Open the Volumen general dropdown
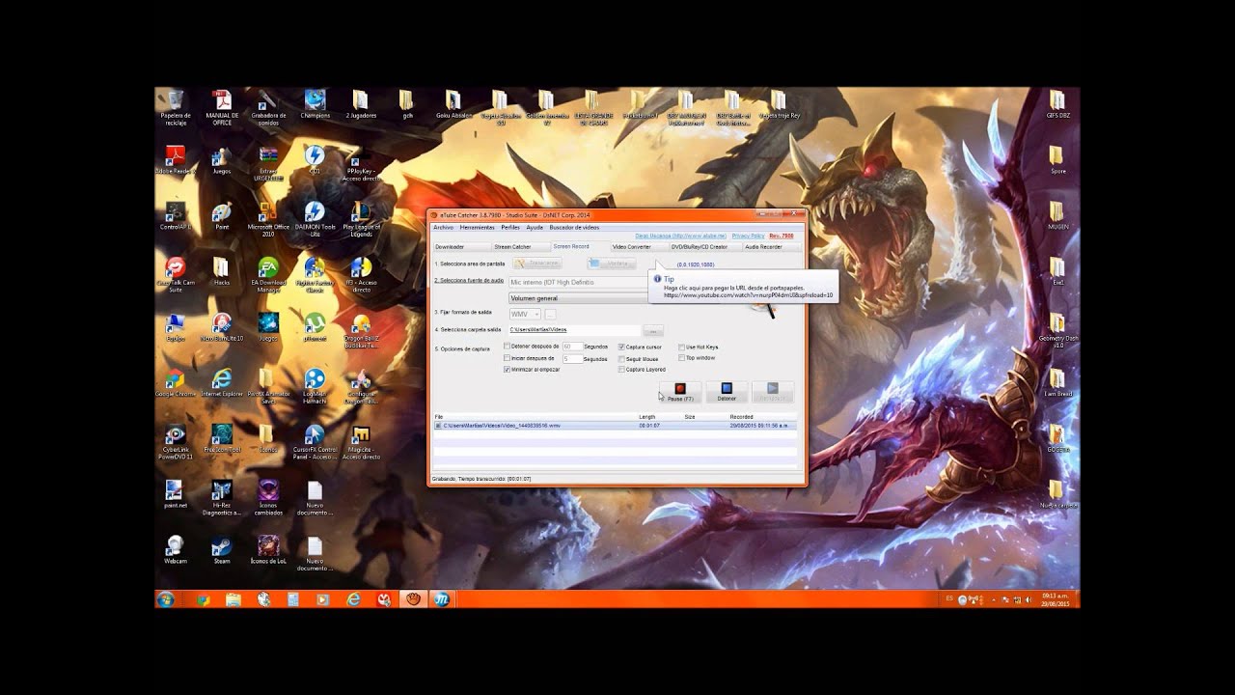Screen dimensions: 1235x695 click(x=579, y=298)
